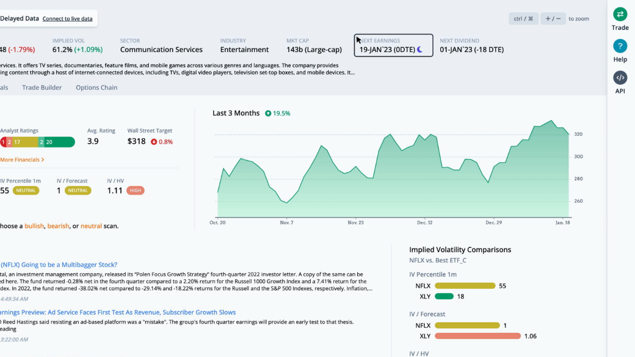The width and height of the screenshot is (635, 357).
Task: Click Connect to live data link
Action: (67, 19)
